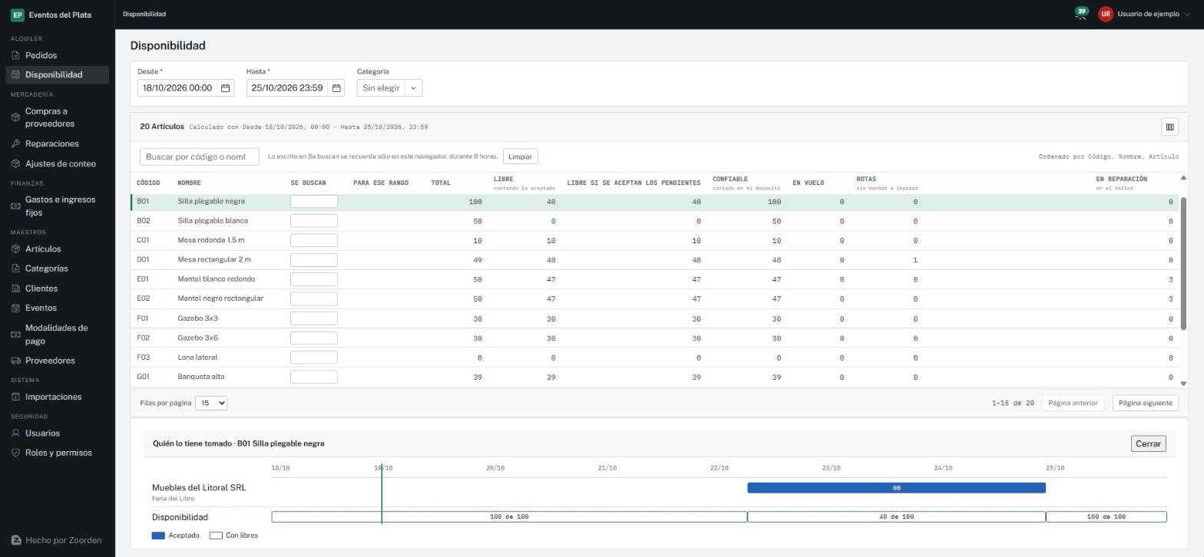
Task: Click the blue 60 bar for Muebles del Litoral
Action: point(896,488)
